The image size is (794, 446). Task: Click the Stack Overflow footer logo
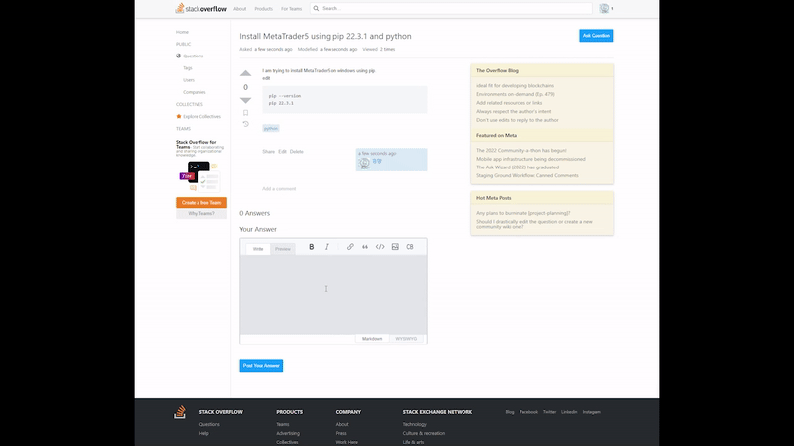click(x=180, y=412)
